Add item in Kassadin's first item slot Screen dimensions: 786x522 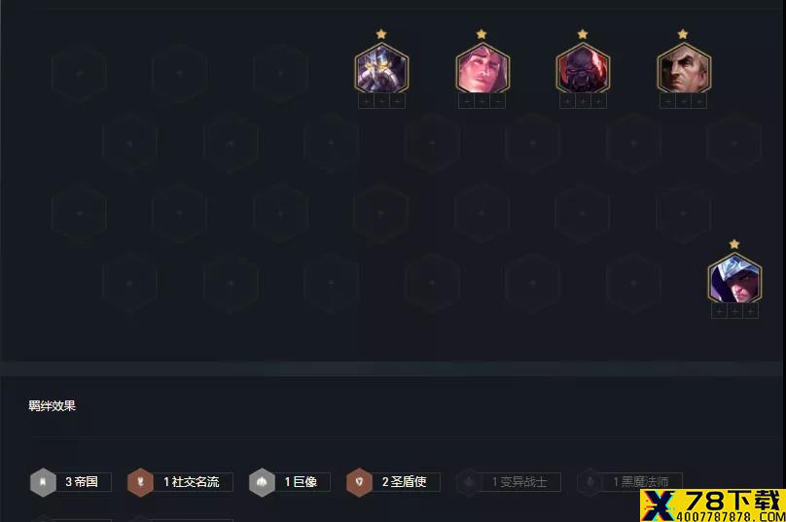(x=366, y=102)
